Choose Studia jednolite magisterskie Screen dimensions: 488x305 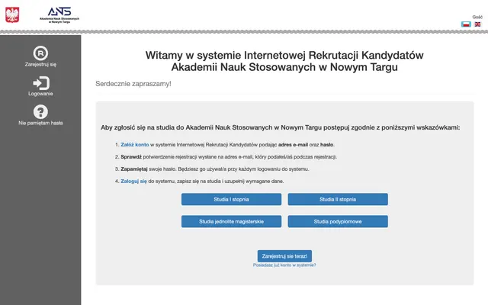tap(231, 222)
